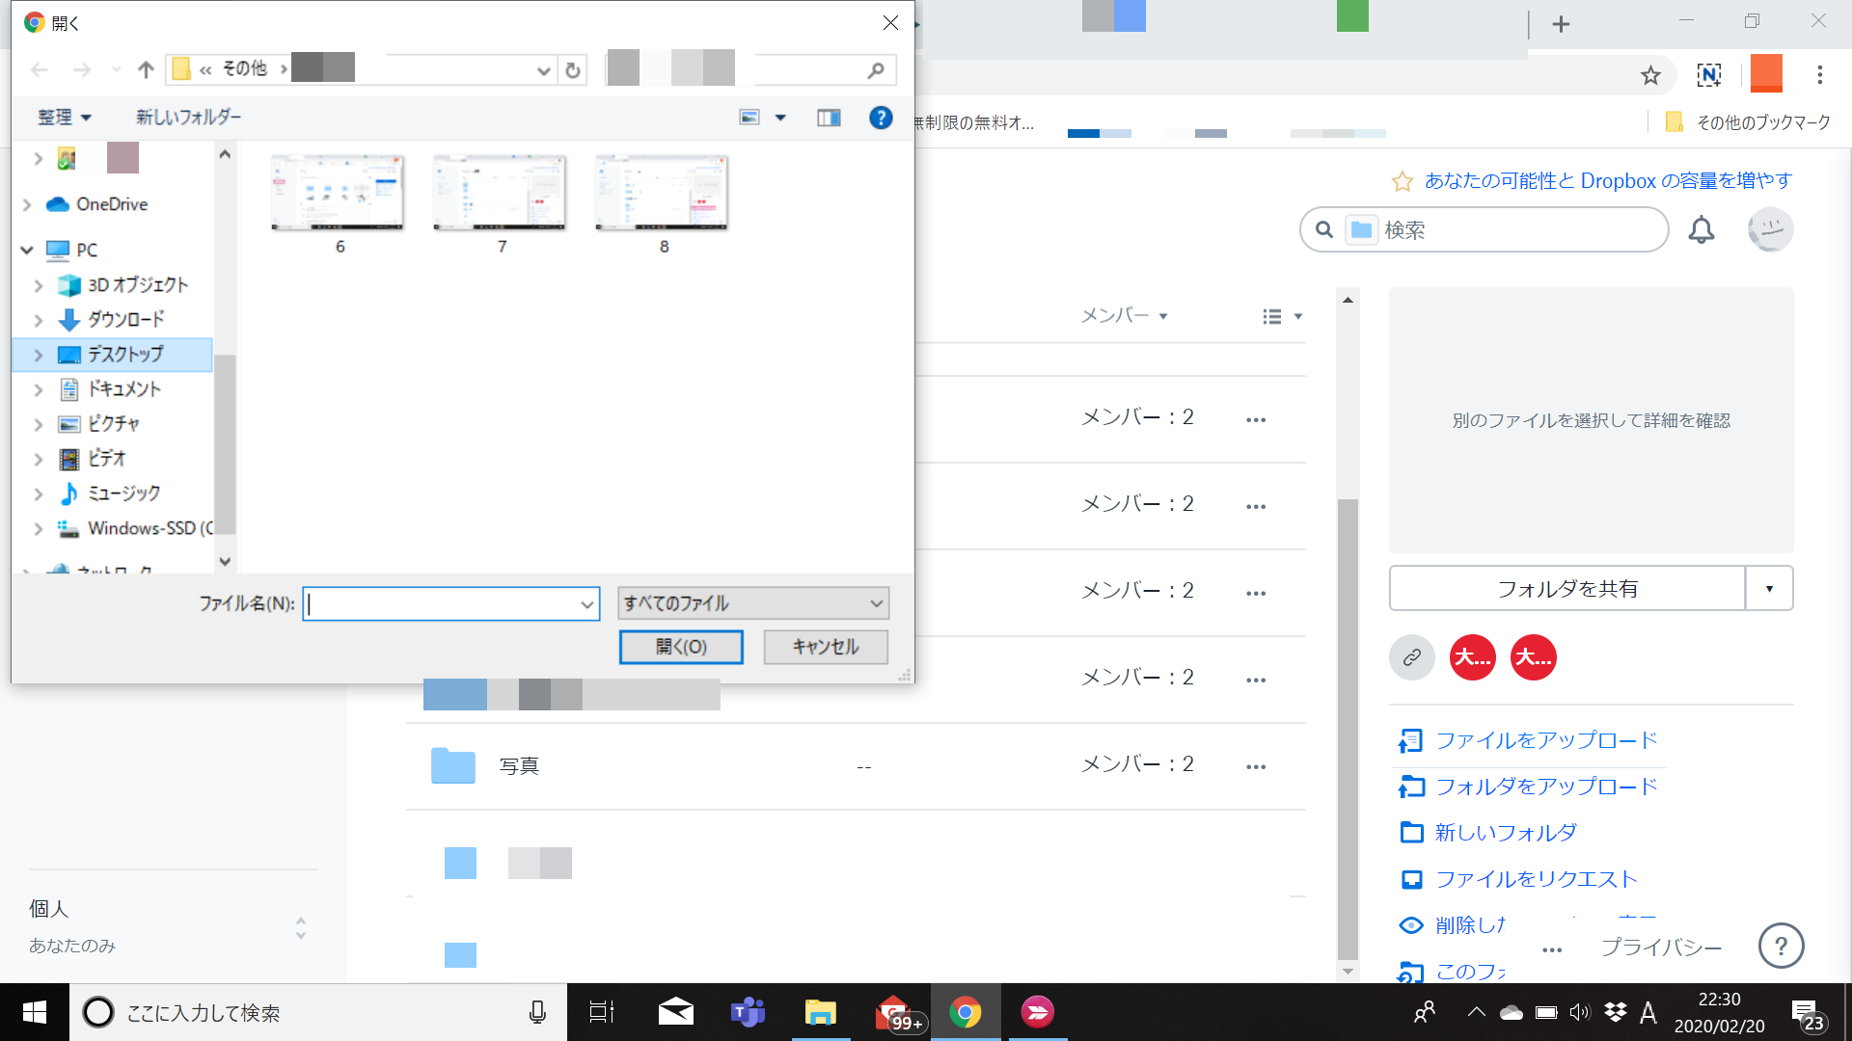The width and height of the screenshot is (1852, 1041).
Task: Click the Dropbox notifications bell icon
Action: pyautogui.click(x=1701, y=230)
